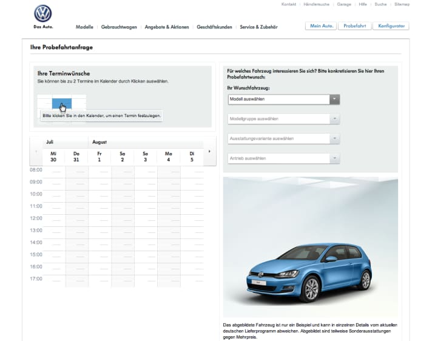Open the Service & Zubehör menu
The width and height of the screenshot is (432, 341).
tap(258, 27)
